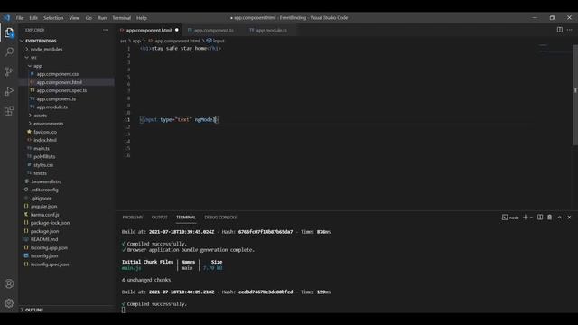578x325 pixels.
Task: Open Explorer more actions ellipsis
Action: point(106,30)
